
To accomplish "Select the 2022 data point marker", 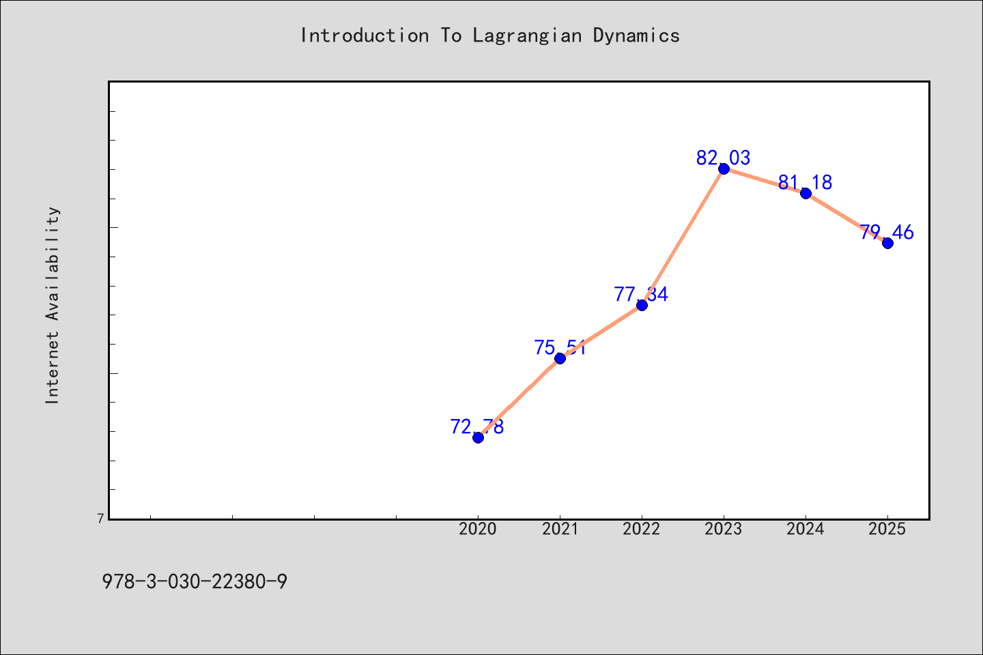I will (x=642, y=305).
